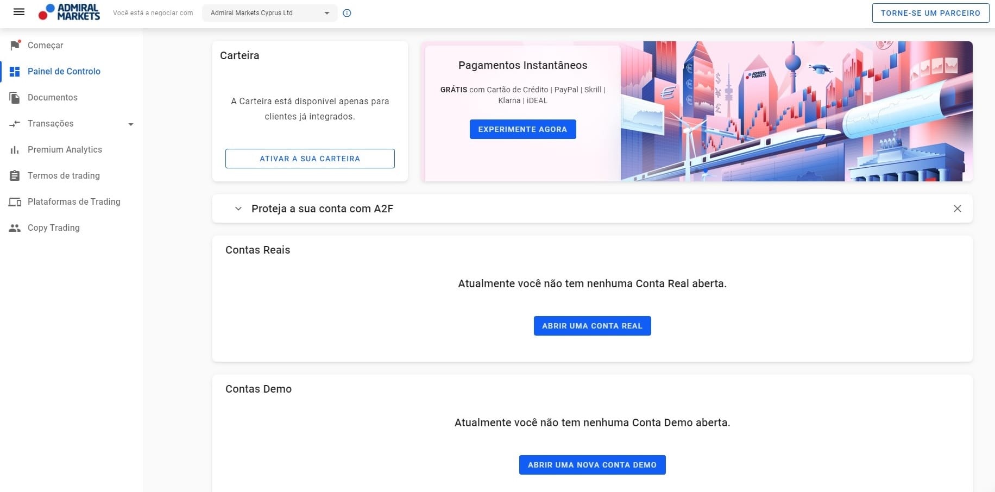Click the city skyline banner image
Viewport: 995px width, 492px height.
click(x=796, y=111)
